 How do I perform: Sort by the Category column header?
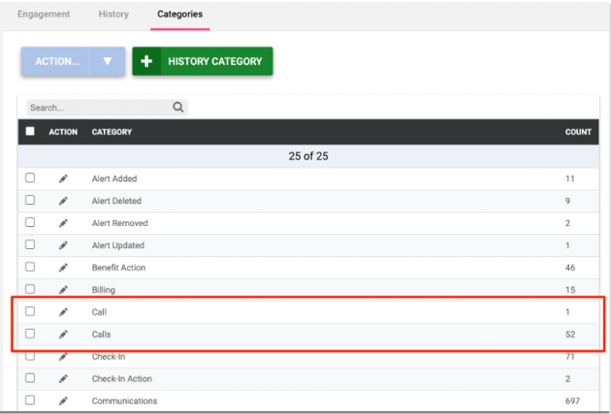111,132
